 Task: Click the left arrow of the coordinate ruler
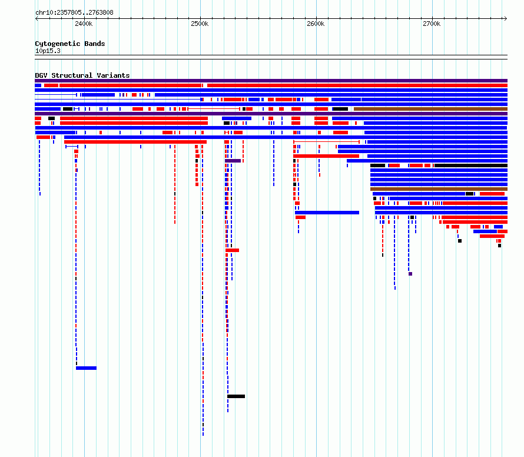coord(37,19)
